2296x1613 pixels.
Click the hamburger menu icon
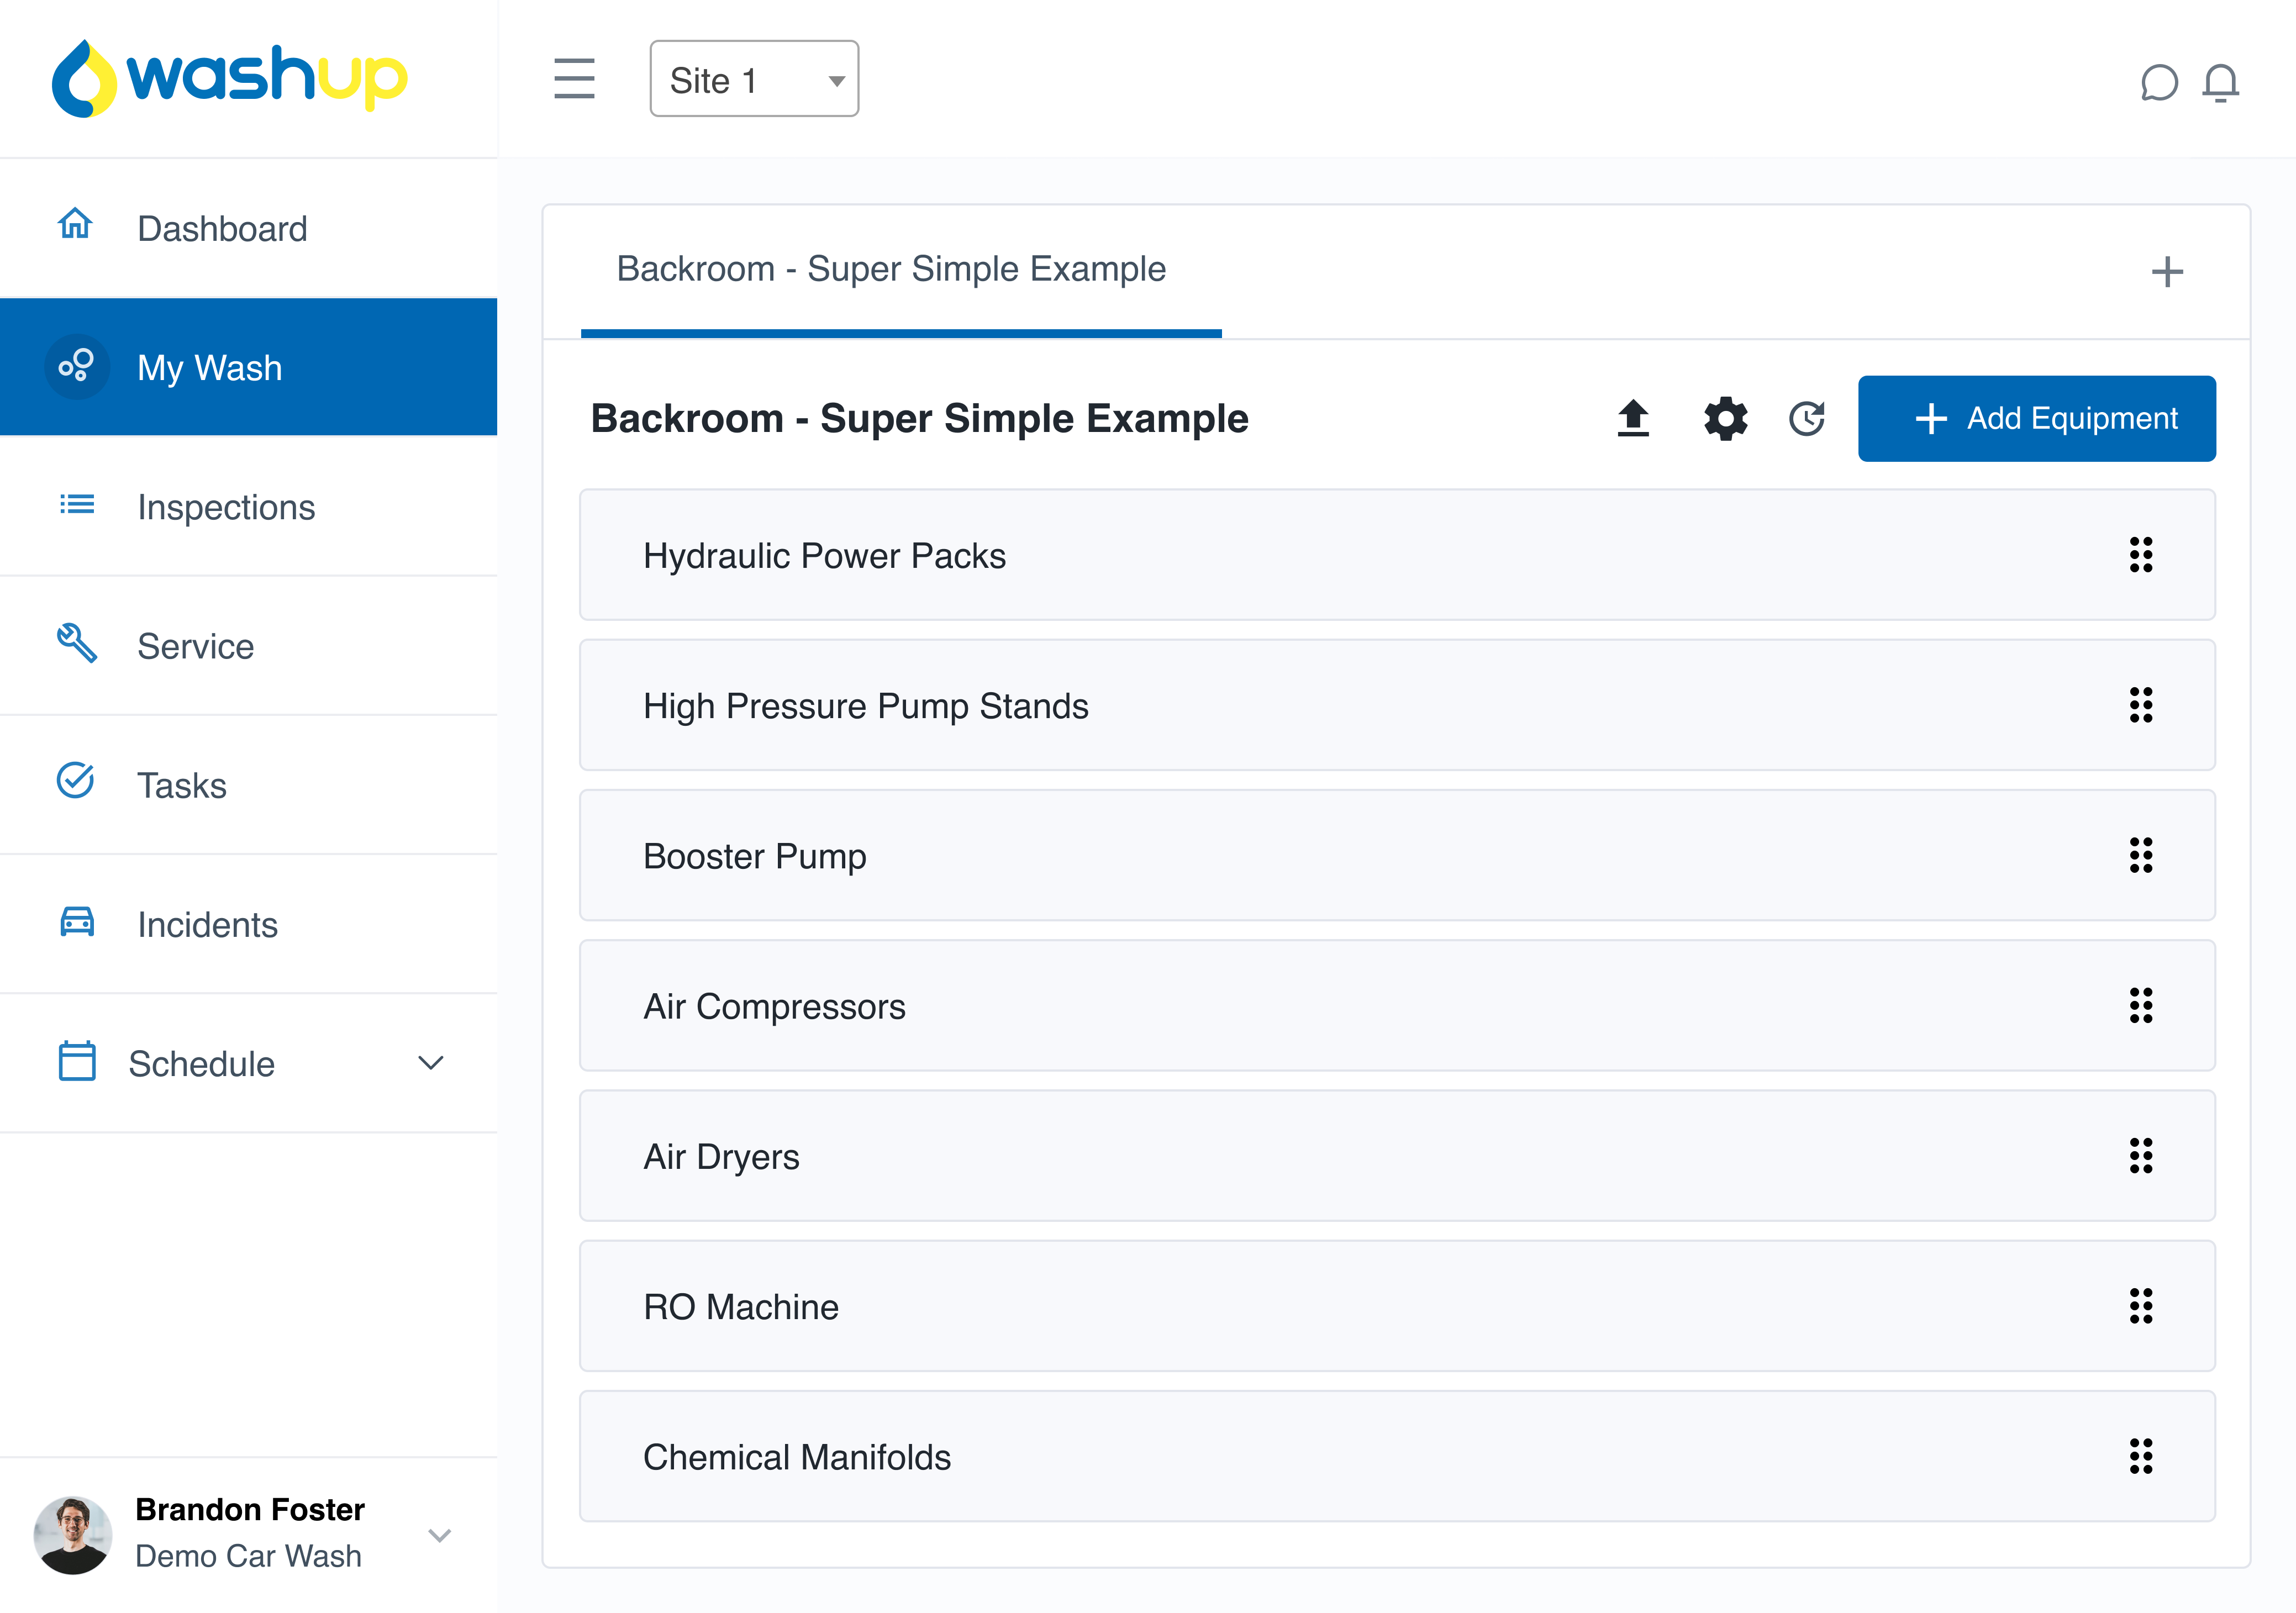tap(574, 79)
